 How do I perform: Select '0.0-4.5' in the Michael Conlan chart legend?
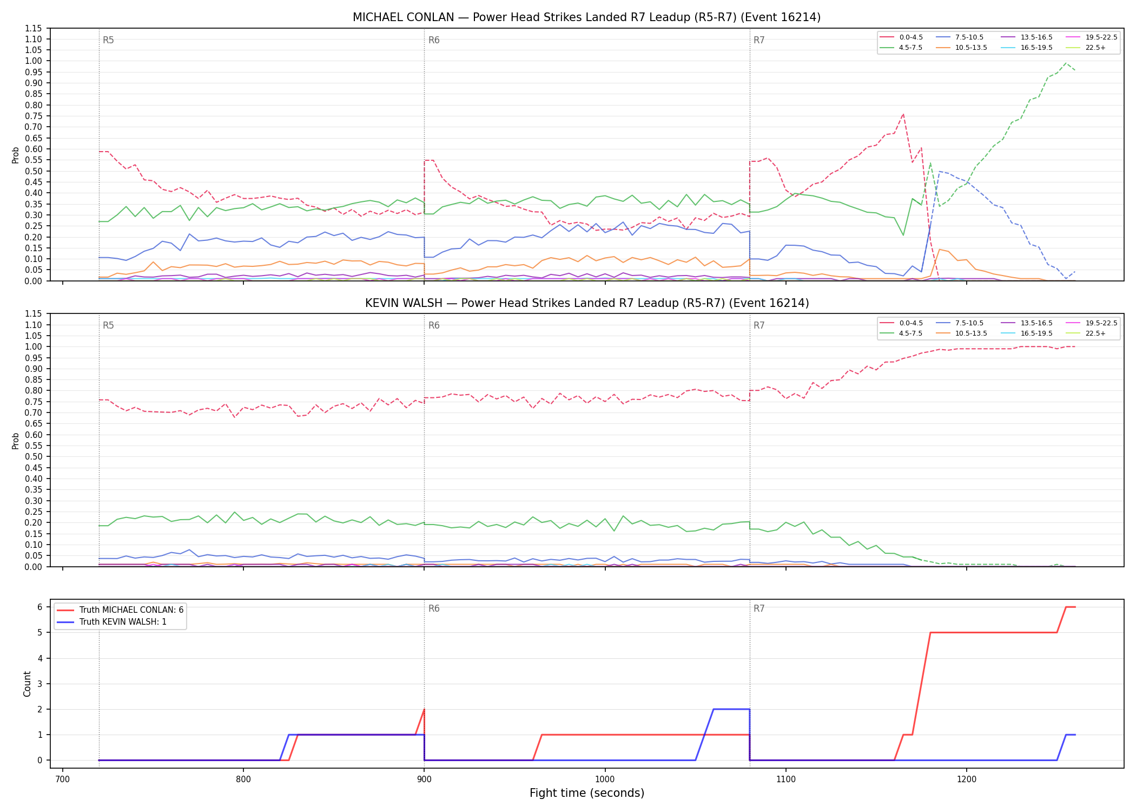(x=901, y=37)
